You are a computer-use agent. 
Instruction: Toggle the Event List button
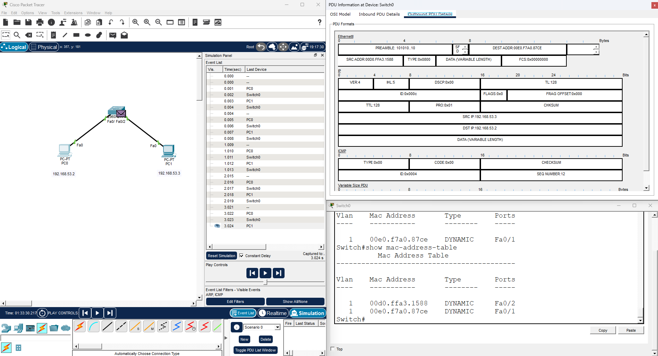point(243,313)
